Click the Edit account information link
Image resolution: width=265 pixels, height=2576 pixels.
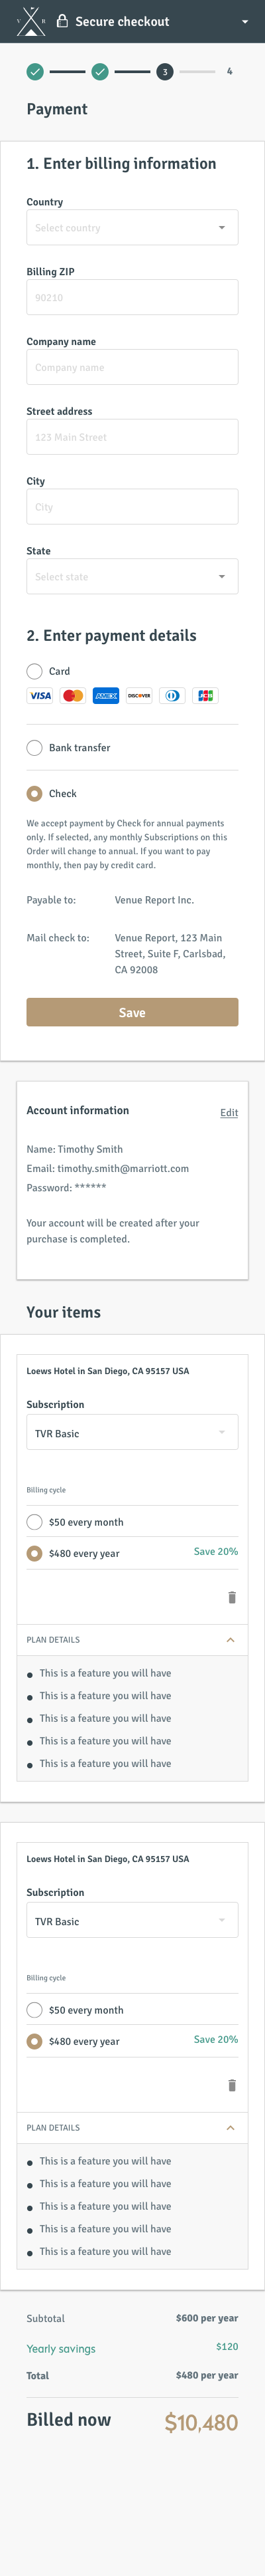pyautogui.click(x=229, y=1112)
